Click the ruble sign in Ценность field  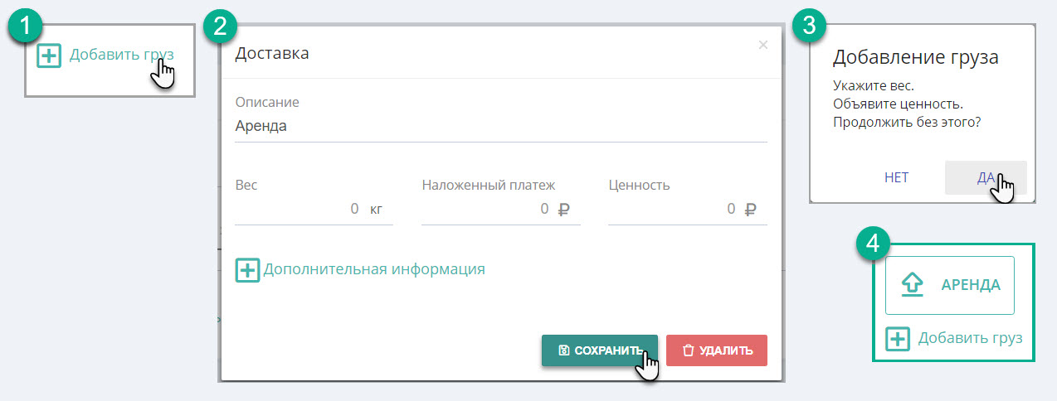pyautogui.click(x=751, y=210)
